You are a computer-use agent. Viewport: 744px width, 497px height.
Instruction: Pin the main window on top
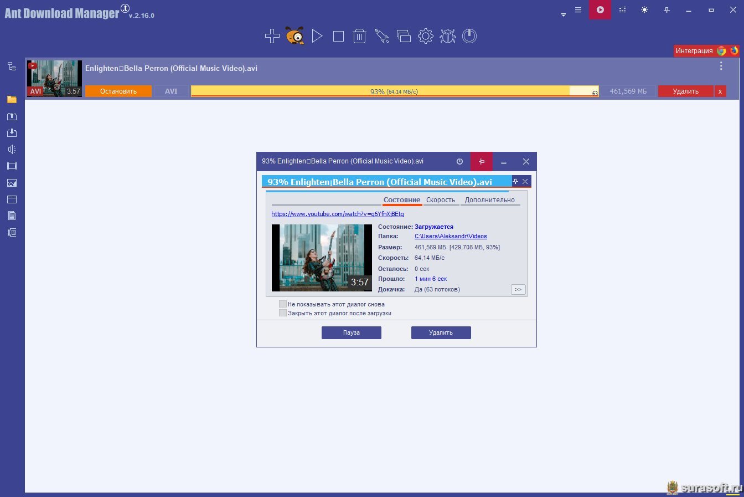coord(666,10)
